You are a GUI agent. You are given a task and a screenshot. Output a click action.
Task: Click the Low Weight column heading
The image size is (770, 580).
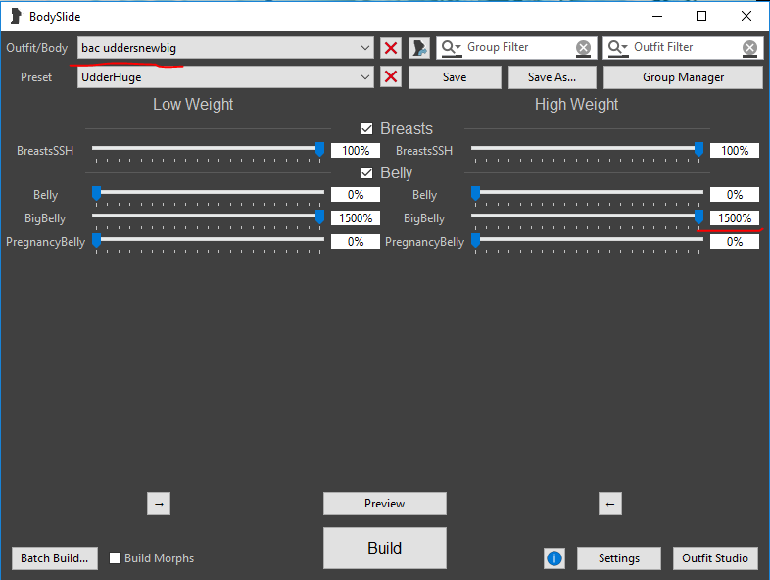tap(193, 104)
